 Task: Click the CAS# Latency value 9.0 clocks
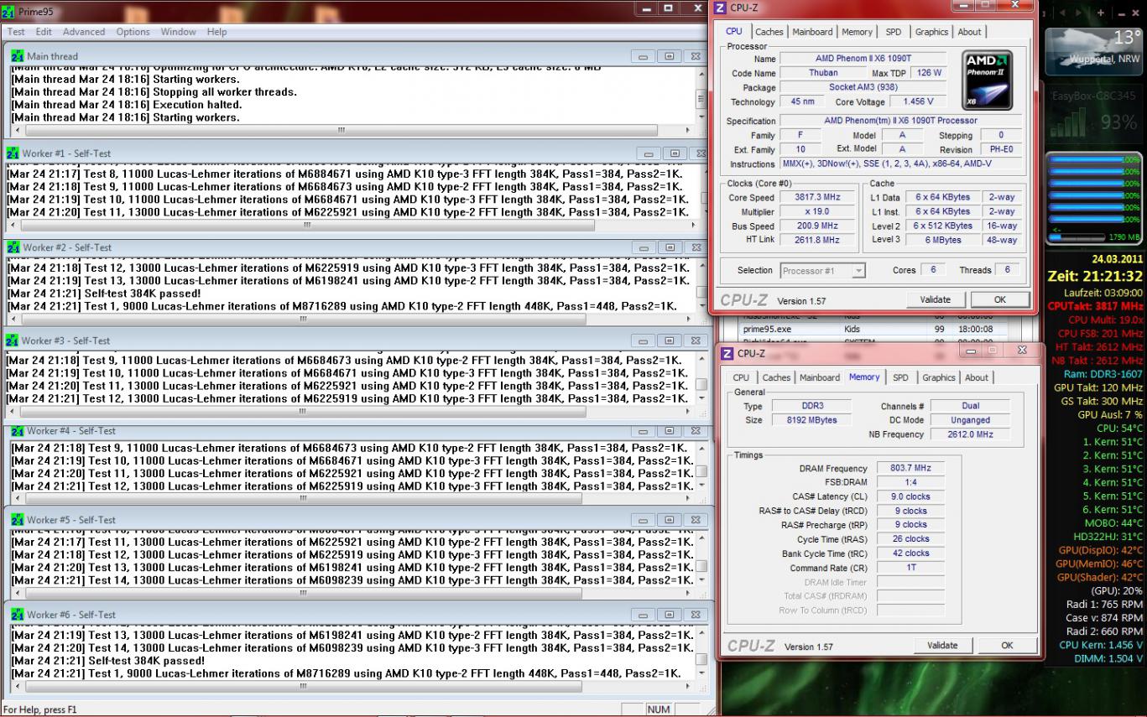pyautogui.click(x=909, y=496)
